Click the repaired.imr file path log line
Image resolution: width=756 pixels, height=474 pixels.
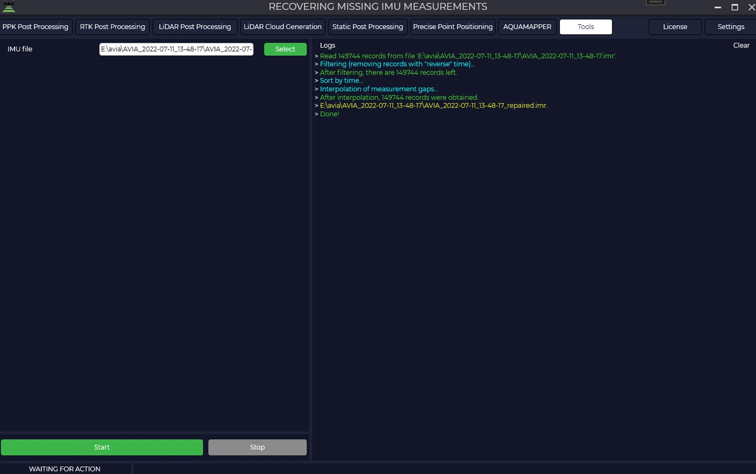coord(433,106)
